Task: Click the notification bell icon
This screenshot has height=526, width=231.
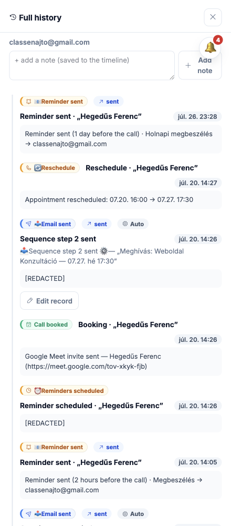Action: (x=210, y=48)
